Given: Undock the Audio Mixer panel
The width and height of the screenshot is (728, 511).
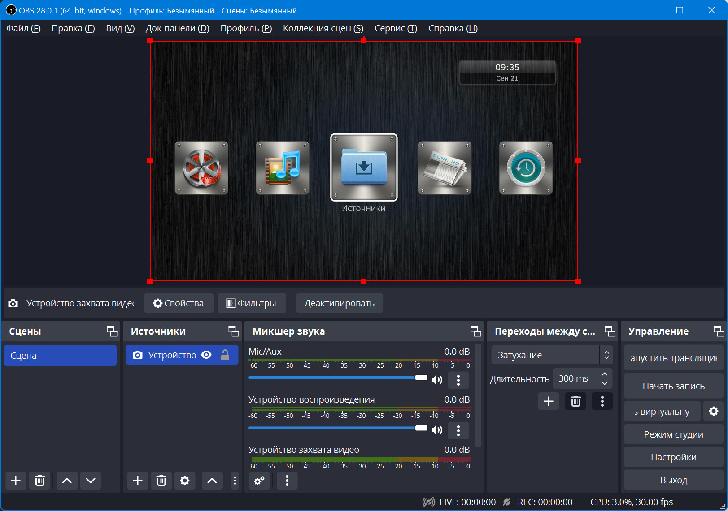Looking at the screenshot, I should 475,331.
